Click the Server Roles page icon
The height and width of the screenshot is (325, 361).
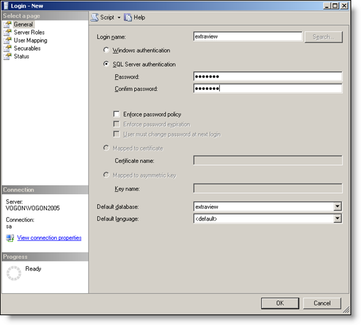[x=7, y=32]
